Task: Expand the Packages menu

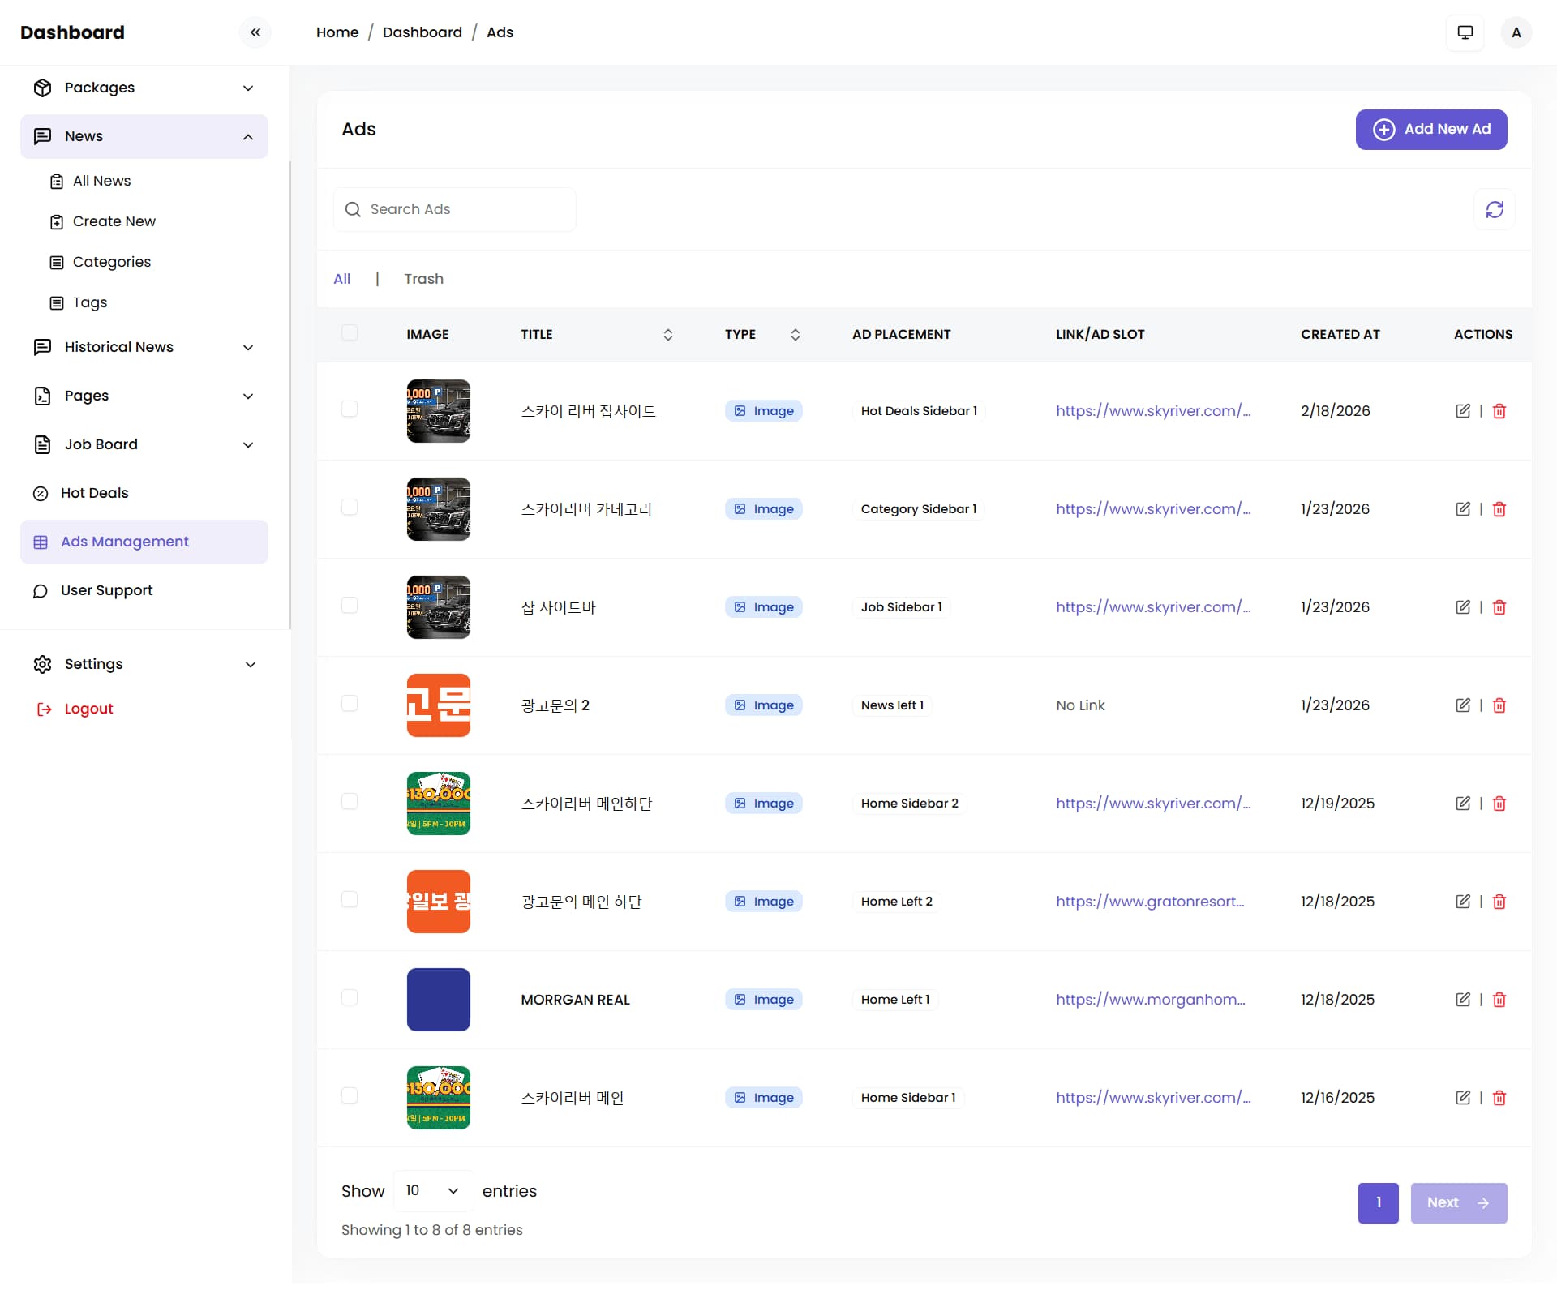Action: coord(144,88)
